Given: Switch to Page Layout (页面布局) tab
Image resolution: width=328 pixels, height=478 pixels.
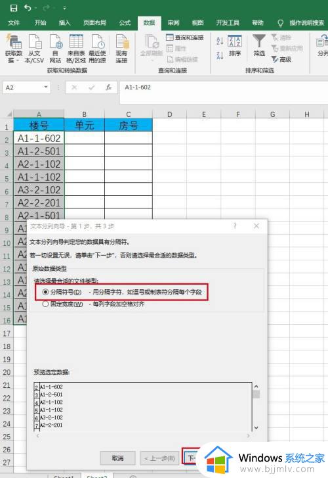Looking at the screenshot, I should [x=94, y=23].
